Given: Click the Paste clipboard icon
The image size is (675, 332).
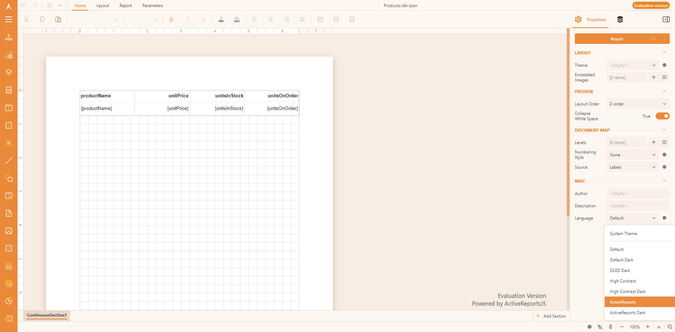Looking at the screenshot, I should [58, 20].
